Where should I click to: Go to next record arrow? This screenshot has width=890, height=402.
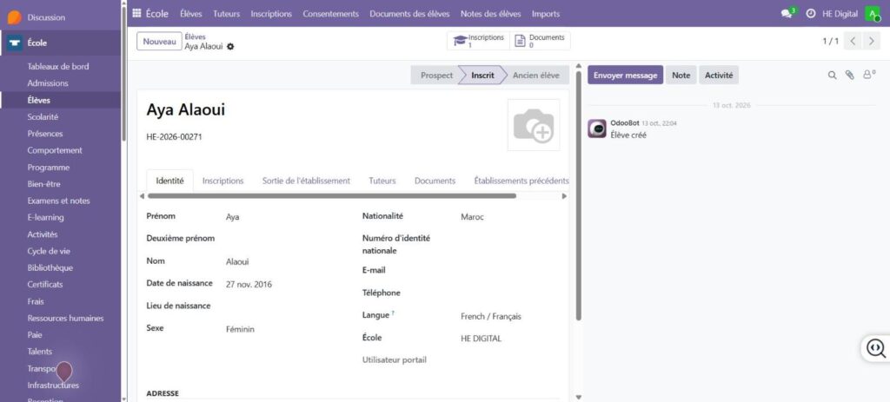coord(871,41)
